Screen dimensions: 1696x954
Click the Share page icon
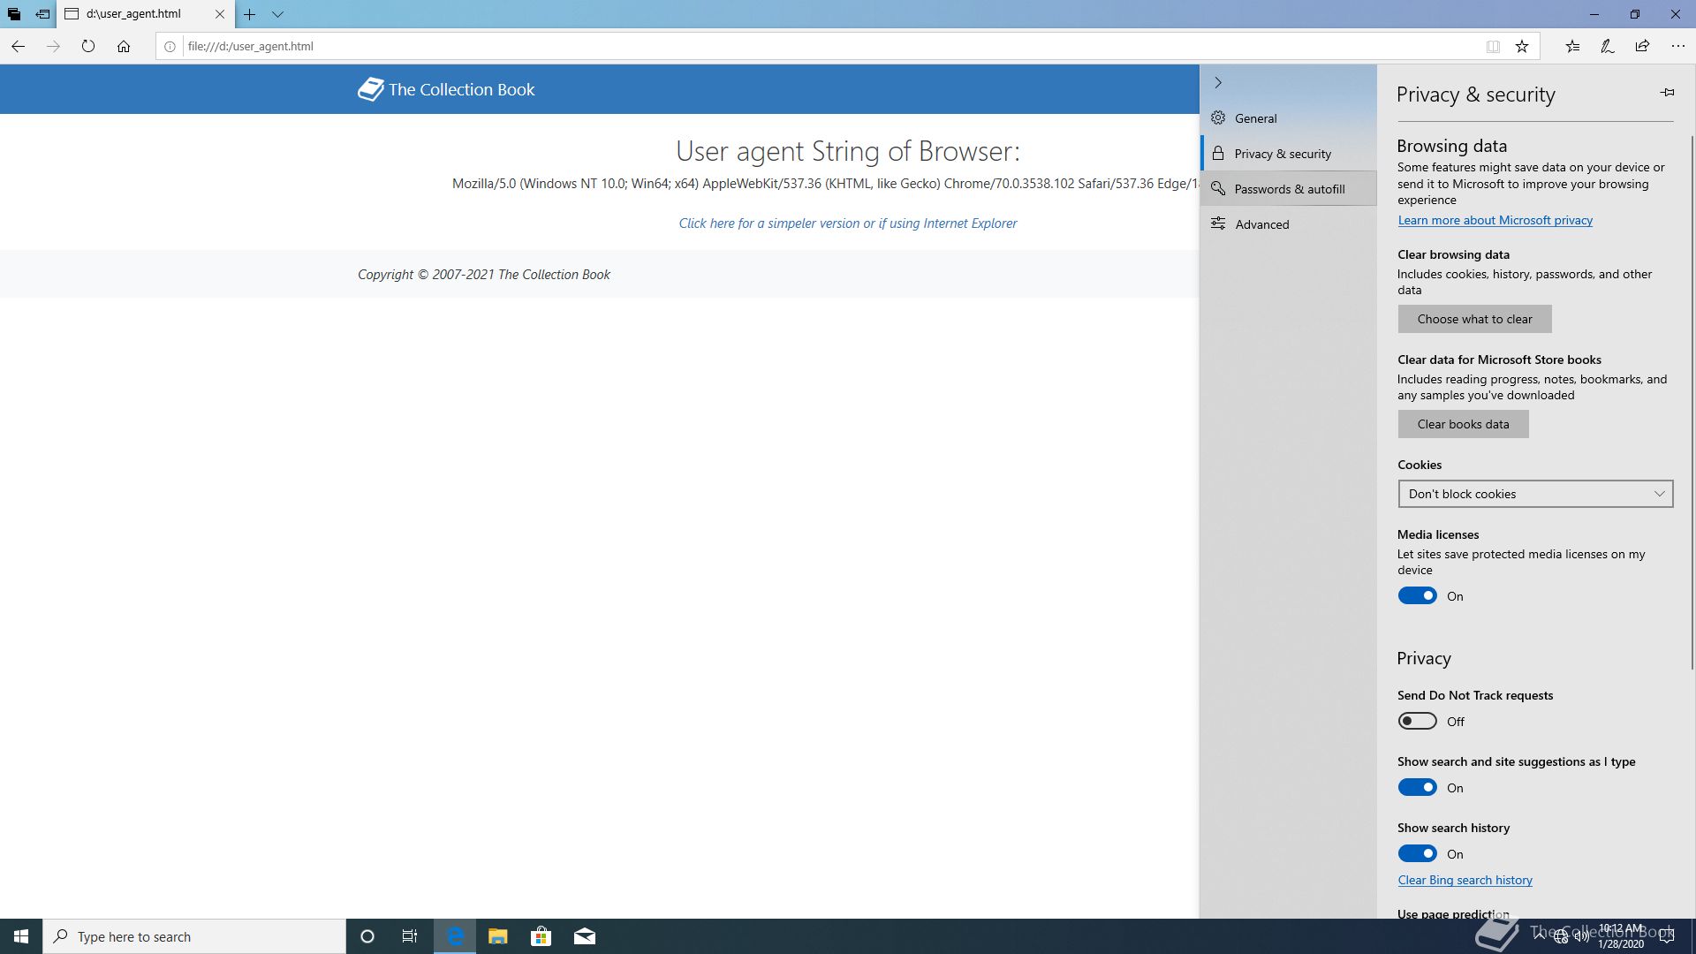coord(1642,46)
